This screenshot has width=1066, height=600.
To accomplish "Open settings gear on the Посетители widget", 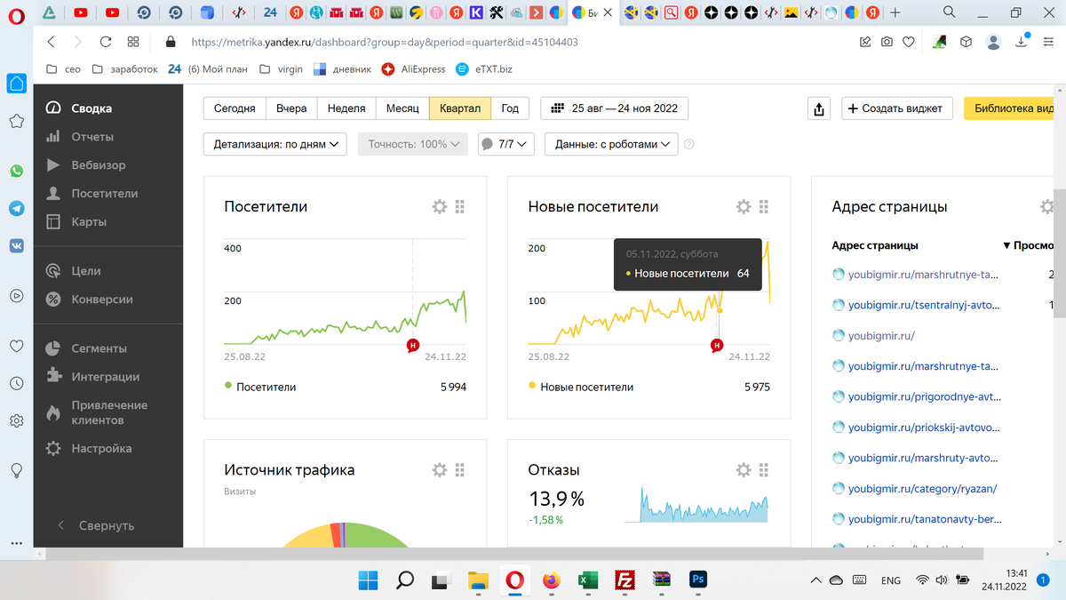I will [x=439, y=206].
